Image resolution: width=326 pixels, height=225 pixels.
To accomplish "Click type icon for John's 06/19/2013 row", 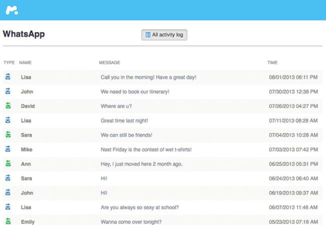I will pos(8,192).
